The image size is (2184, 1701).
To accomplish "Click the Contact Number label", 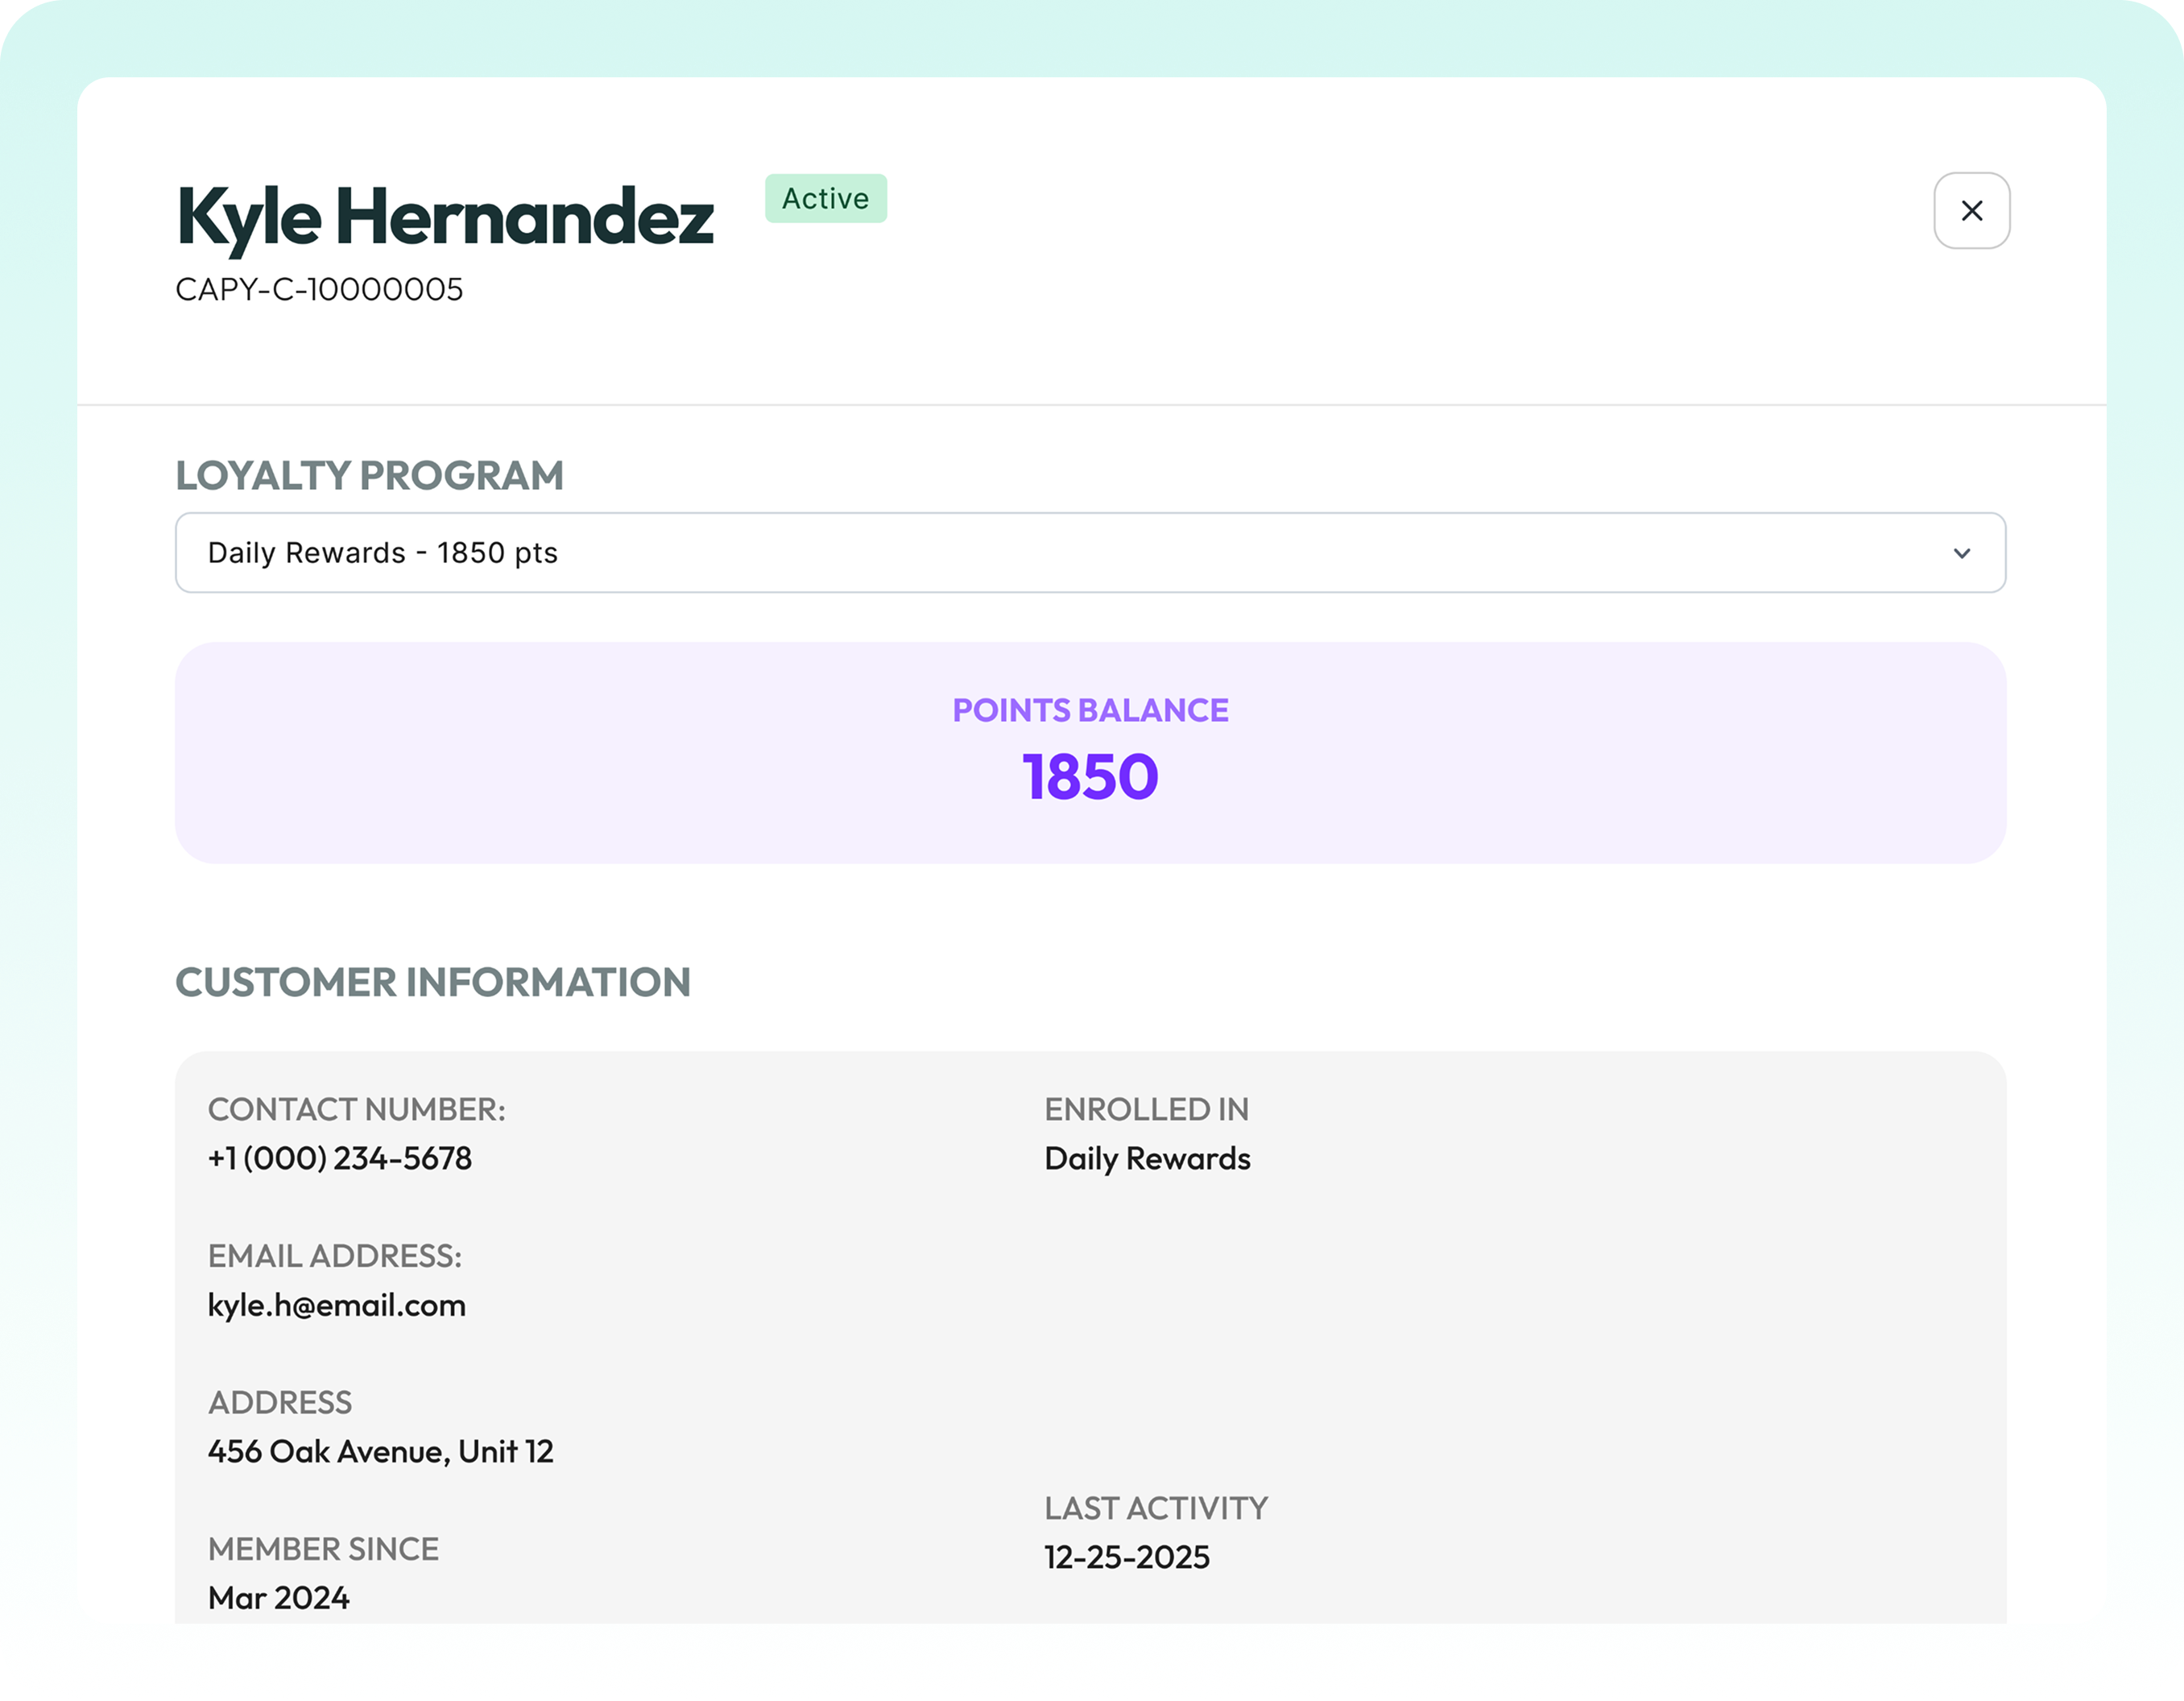I will (356, 1109).
